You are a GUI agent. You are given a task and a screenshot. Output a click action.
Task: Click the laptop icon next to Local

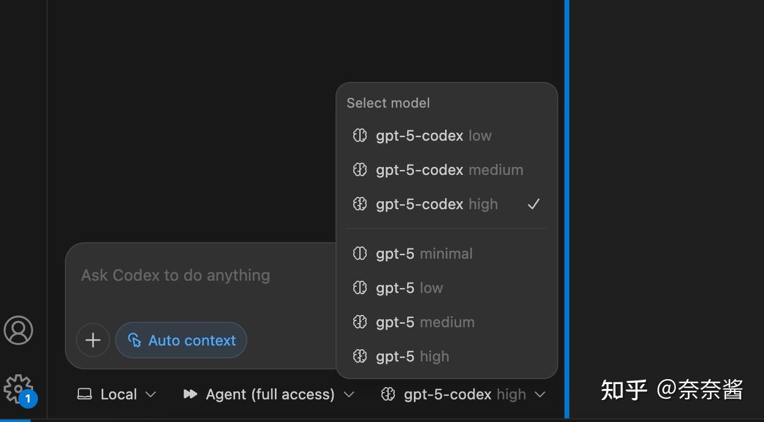coord(84,394)
